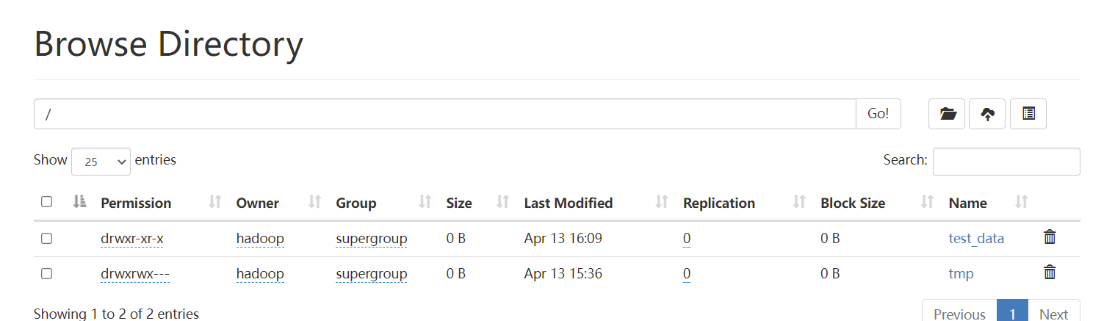Screen dimensions: 1115x321
Task: Click the cut and paste list icon
Action: [1028, 114]
